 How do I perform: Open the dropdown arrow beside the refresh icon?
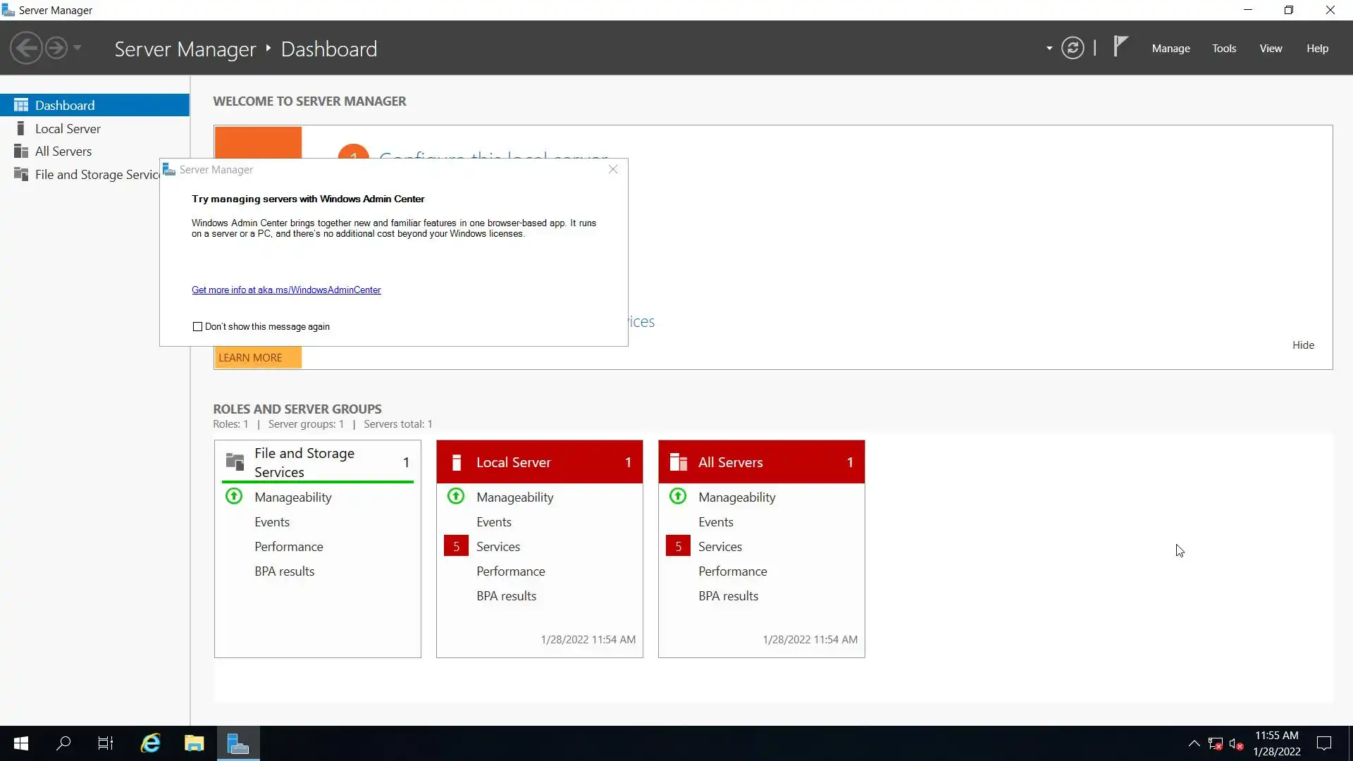1049,48
